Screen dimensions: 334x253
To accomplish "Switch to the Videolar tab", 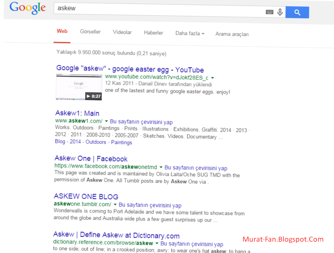I will (x=122, y=32).
